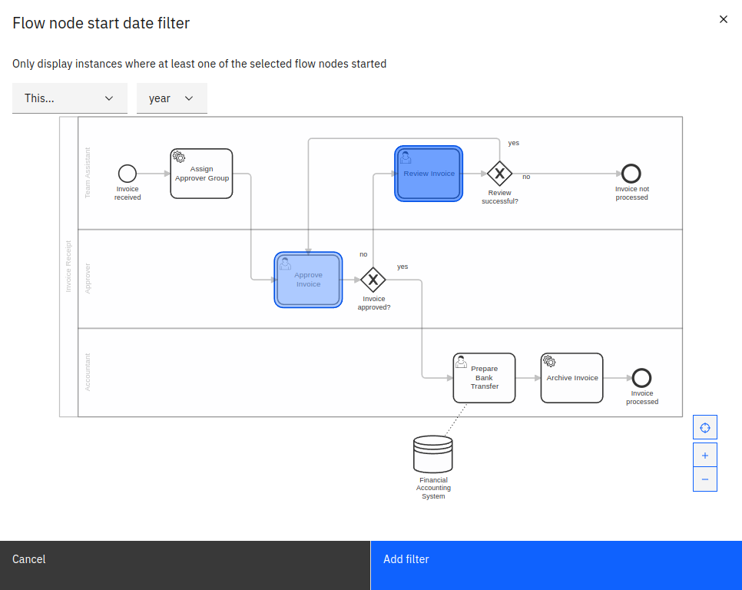Click the Invoice approved? gateway diamond

click(x=374, y=280)
